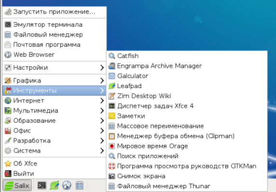Launch Файловый менеджер Thunar entry
This screenshot has width=276, height=192.
pos(187,186)
